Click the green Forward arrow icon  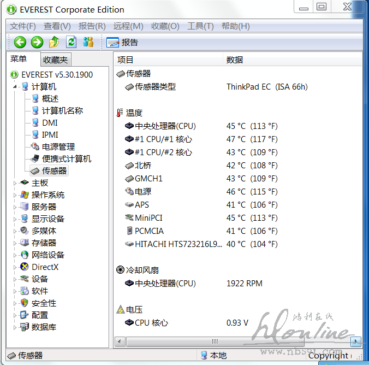[x=37, y=43]
